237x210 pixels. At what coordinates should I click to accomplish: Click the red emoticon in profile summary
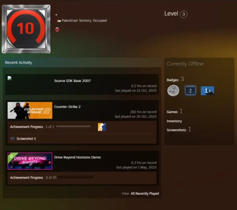click(x=57, y=29)
